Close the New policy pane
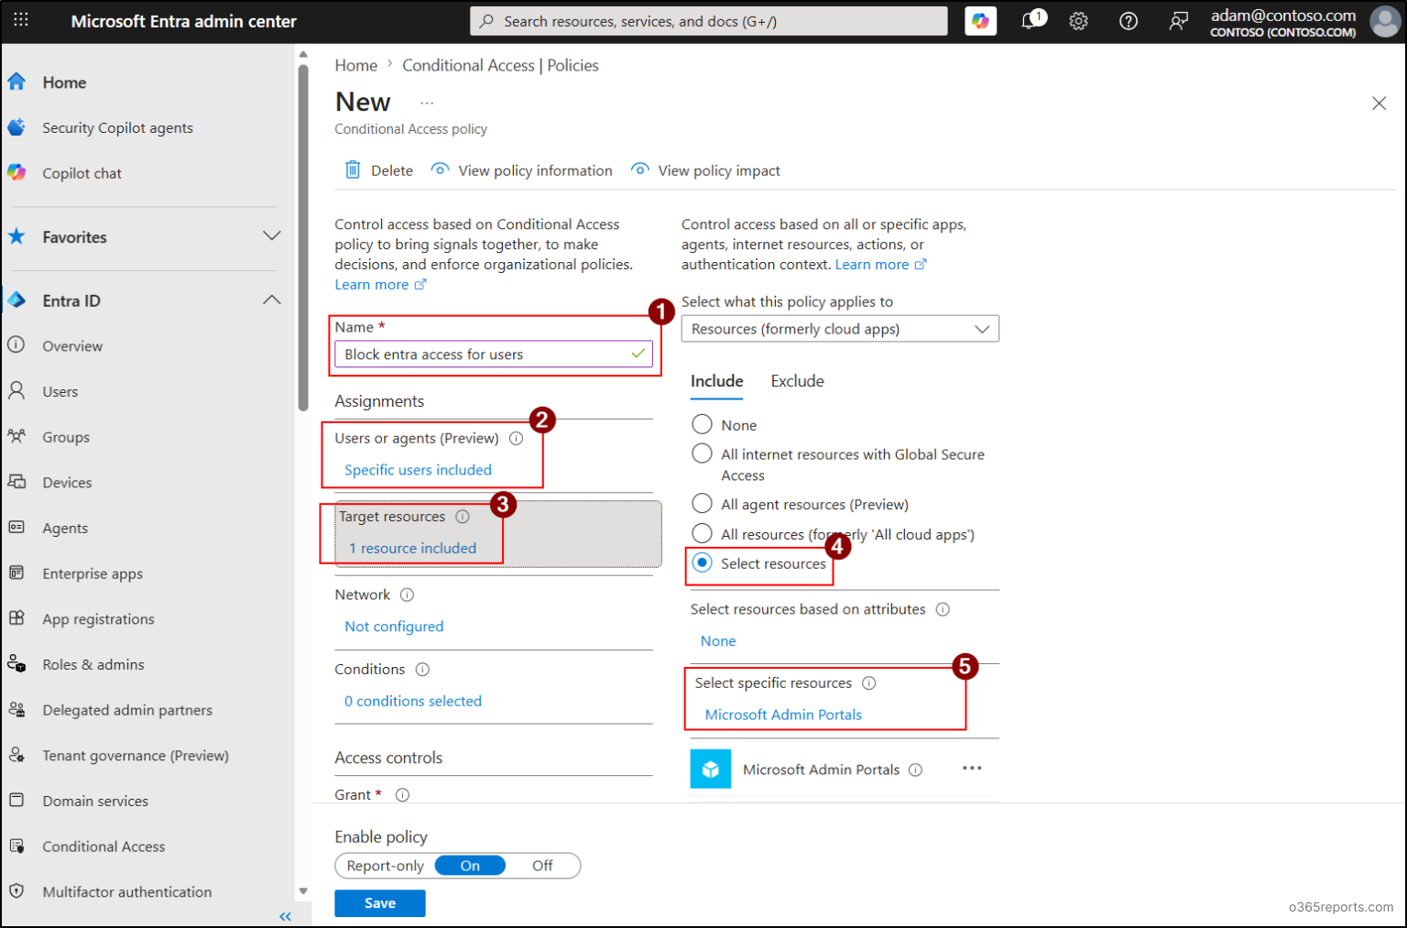This screenshot has height=928, width=1407. tap(1379, 104)
